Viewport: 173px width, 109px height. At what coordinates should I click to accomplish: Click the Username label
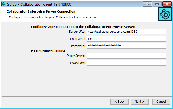point(78,39)
